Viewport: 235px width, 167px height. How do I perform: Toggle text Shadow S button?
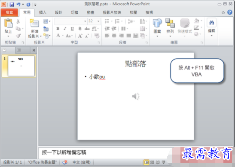(80, 28)
